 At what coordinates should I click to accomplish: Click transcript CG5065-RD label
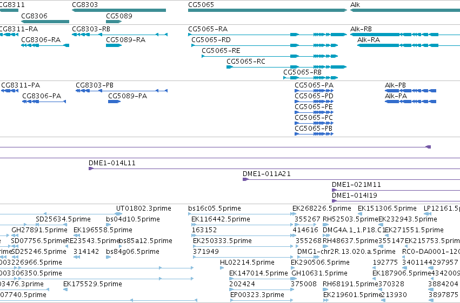point(211,40)
